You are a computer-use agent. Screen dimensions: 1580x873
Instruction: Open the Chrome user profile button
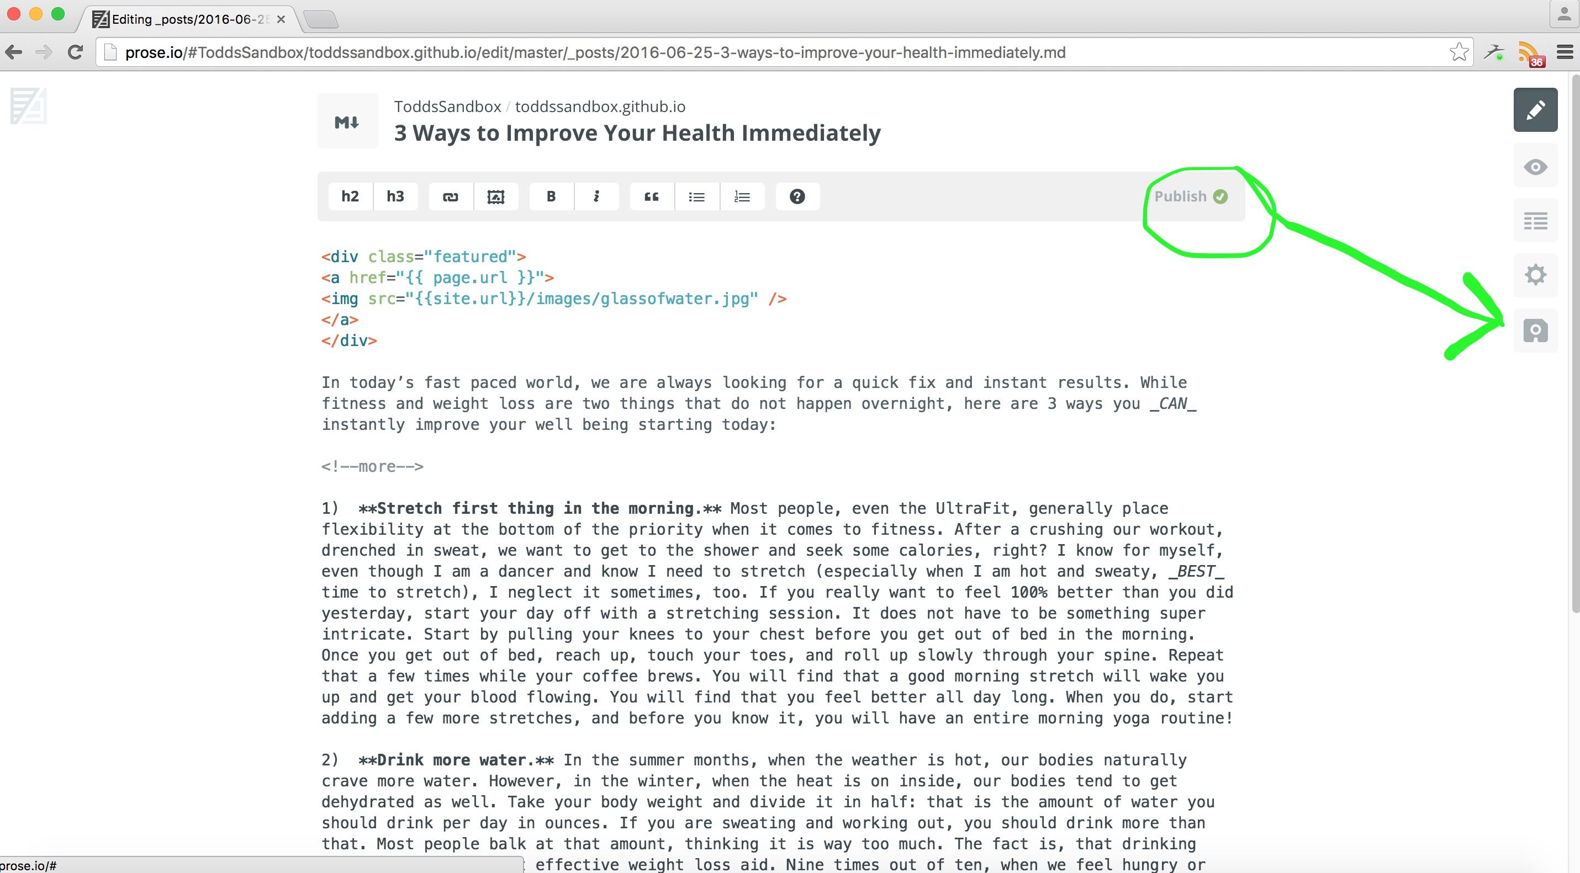[1564, 15]
